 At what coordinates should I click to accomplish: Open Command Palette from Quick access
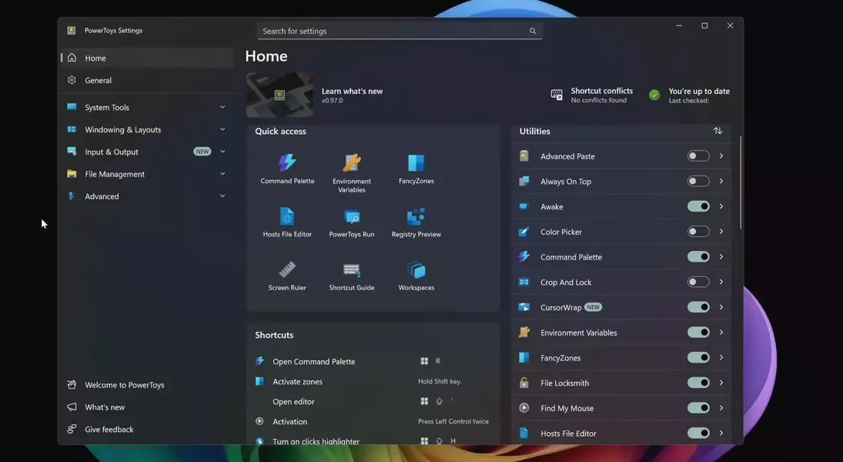(x=287, y=168)
